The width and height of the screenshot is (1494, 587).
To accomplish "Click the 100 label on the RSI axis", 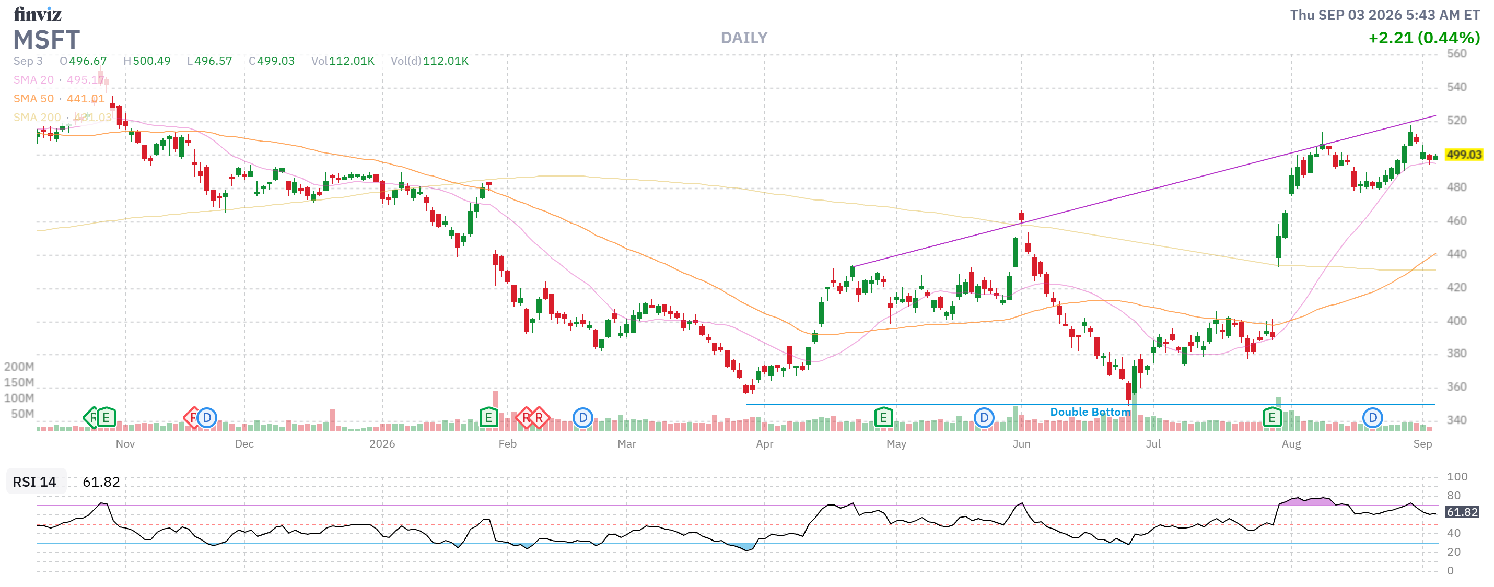I will coord(1457,477).
